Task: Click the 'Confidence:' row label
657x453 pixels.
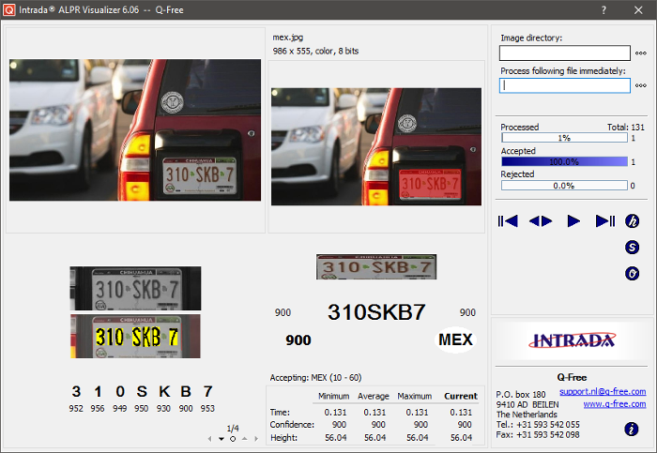Action: click(x=292, y=425)
